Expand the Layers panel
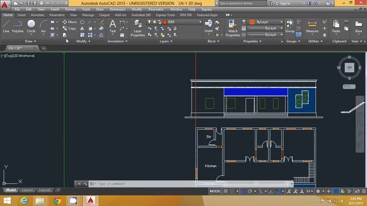Screen dimensions: 367x206 click(166, 41)
